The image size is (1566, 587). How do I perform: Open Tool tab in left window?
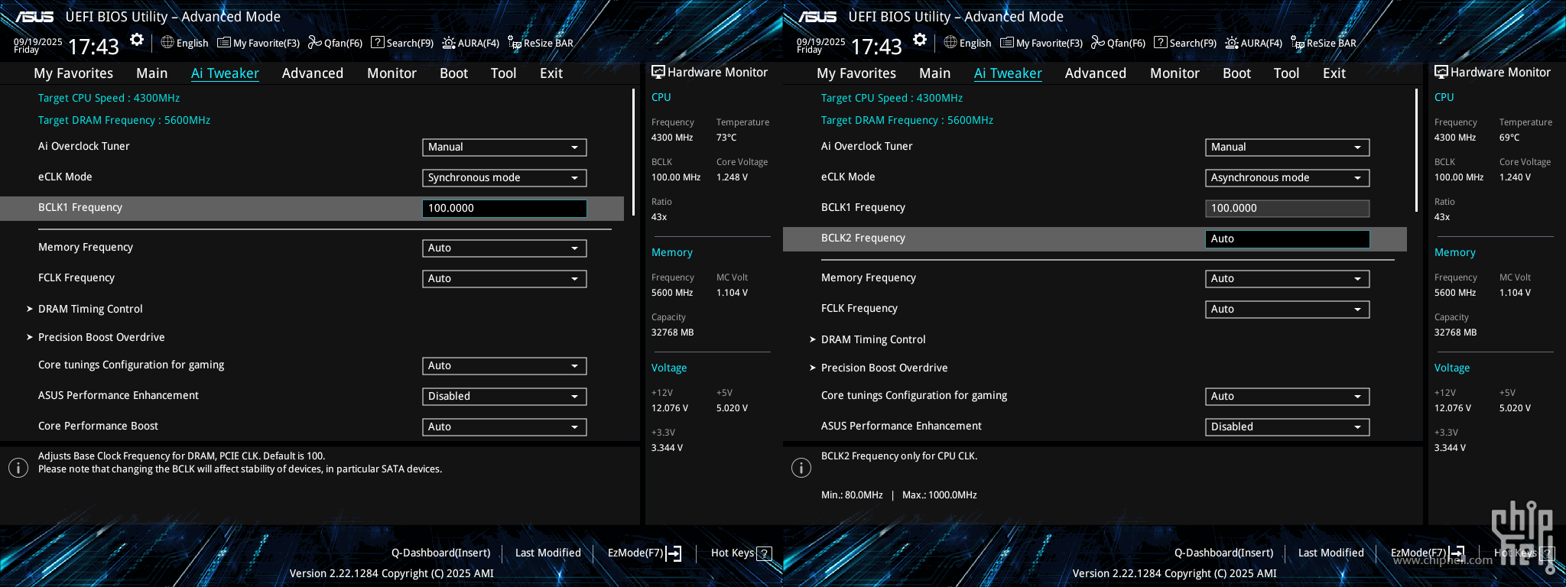coord(503,73)
